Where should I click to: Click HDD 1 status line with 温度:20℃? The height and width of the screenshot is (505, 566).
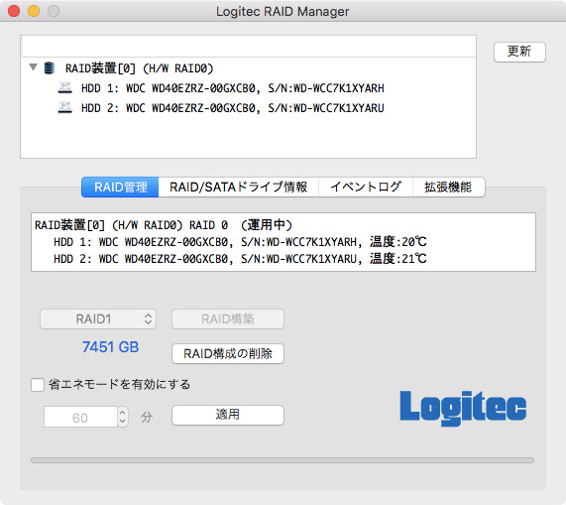(240, 242)
